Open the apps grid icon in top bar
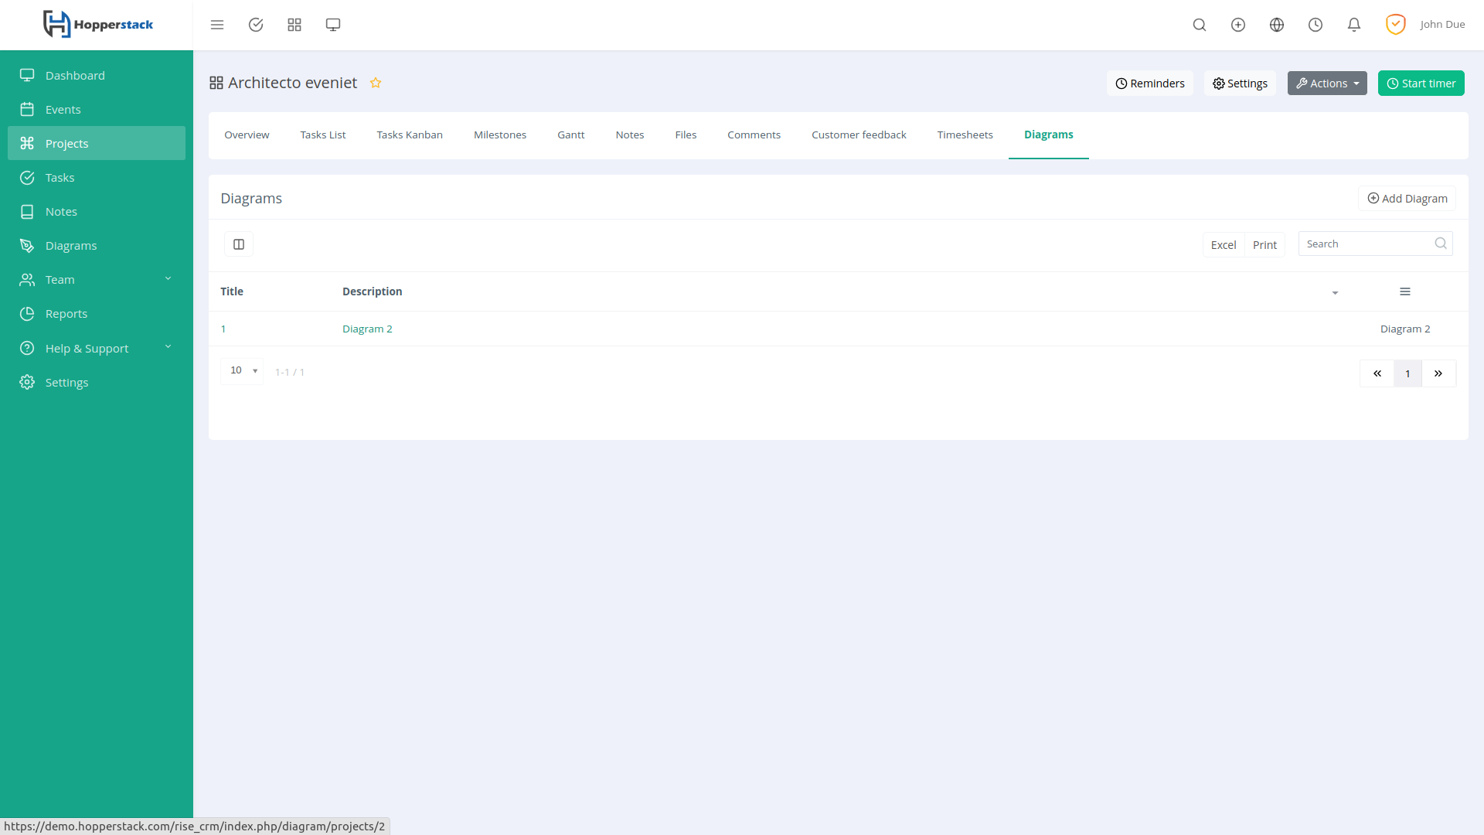The image size is (1484, 835). pyautogui.click(x=294, y=24)
